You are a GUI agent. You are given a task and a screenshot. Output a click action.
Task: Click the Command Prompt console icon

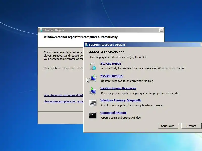[x=93, y=115]
